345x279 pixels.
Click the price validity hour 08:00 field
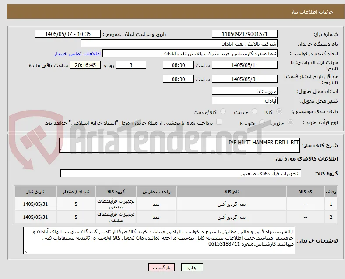[x=178, y=79]
